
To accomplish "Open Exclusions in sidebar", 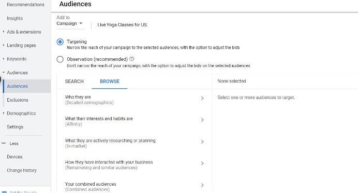I will pos(18,100).
